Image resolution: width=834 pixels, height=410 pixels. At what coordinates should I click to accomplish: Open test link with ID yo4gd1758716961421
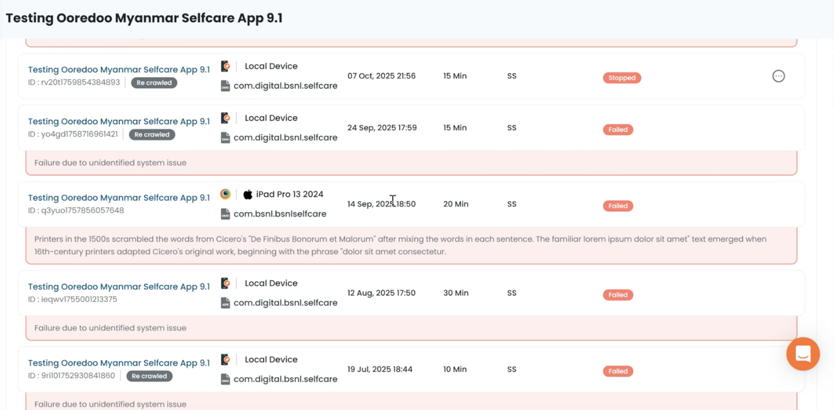coord(119,121)
